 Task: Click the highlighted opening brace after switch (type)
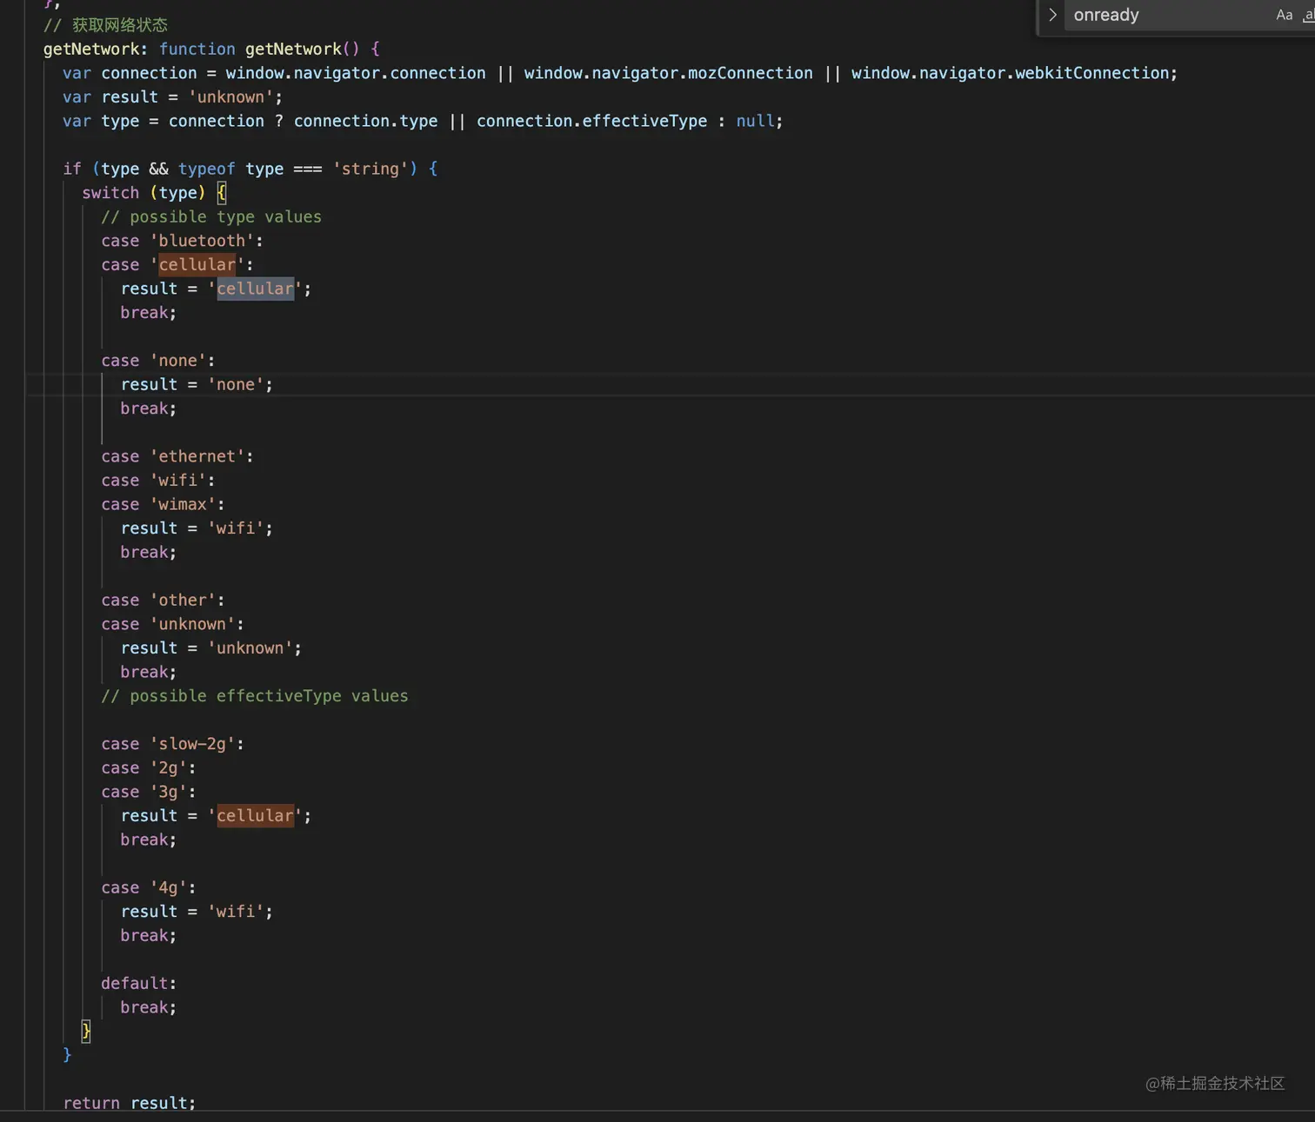pyautogui.click(x=221, y=193)
